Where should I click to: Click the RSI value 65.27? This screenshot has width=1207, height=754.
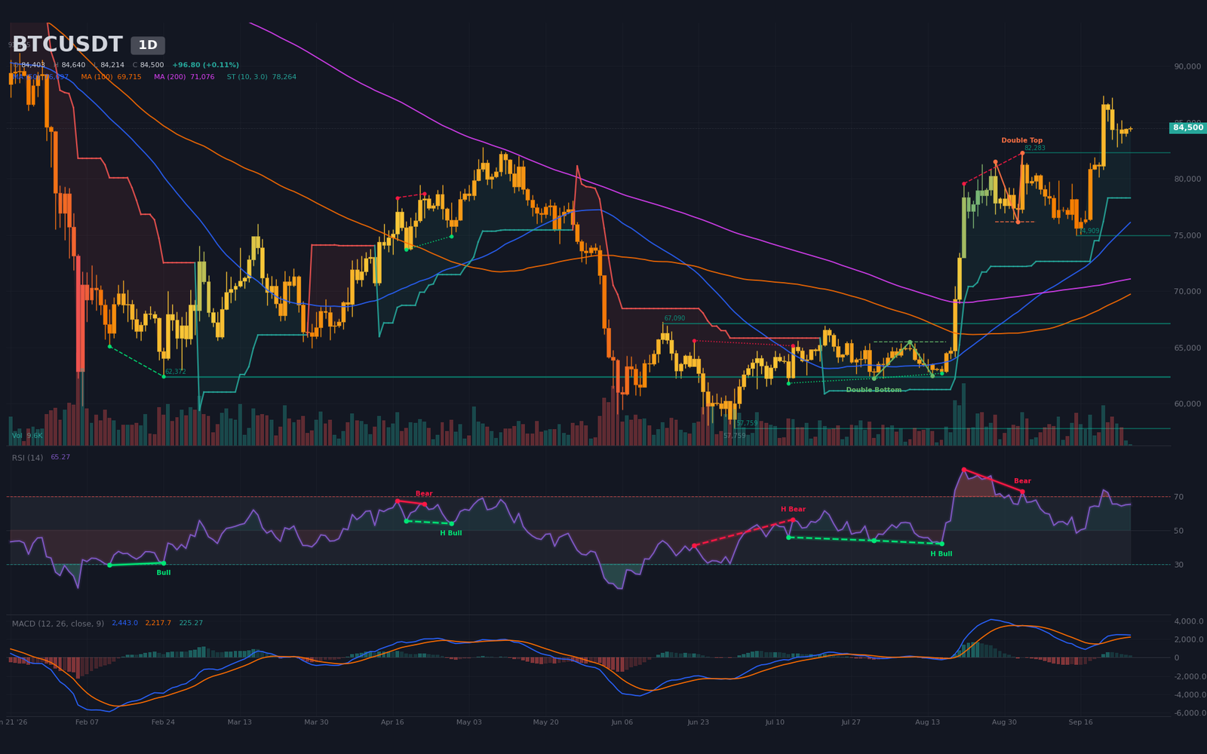tap(60, 457)
